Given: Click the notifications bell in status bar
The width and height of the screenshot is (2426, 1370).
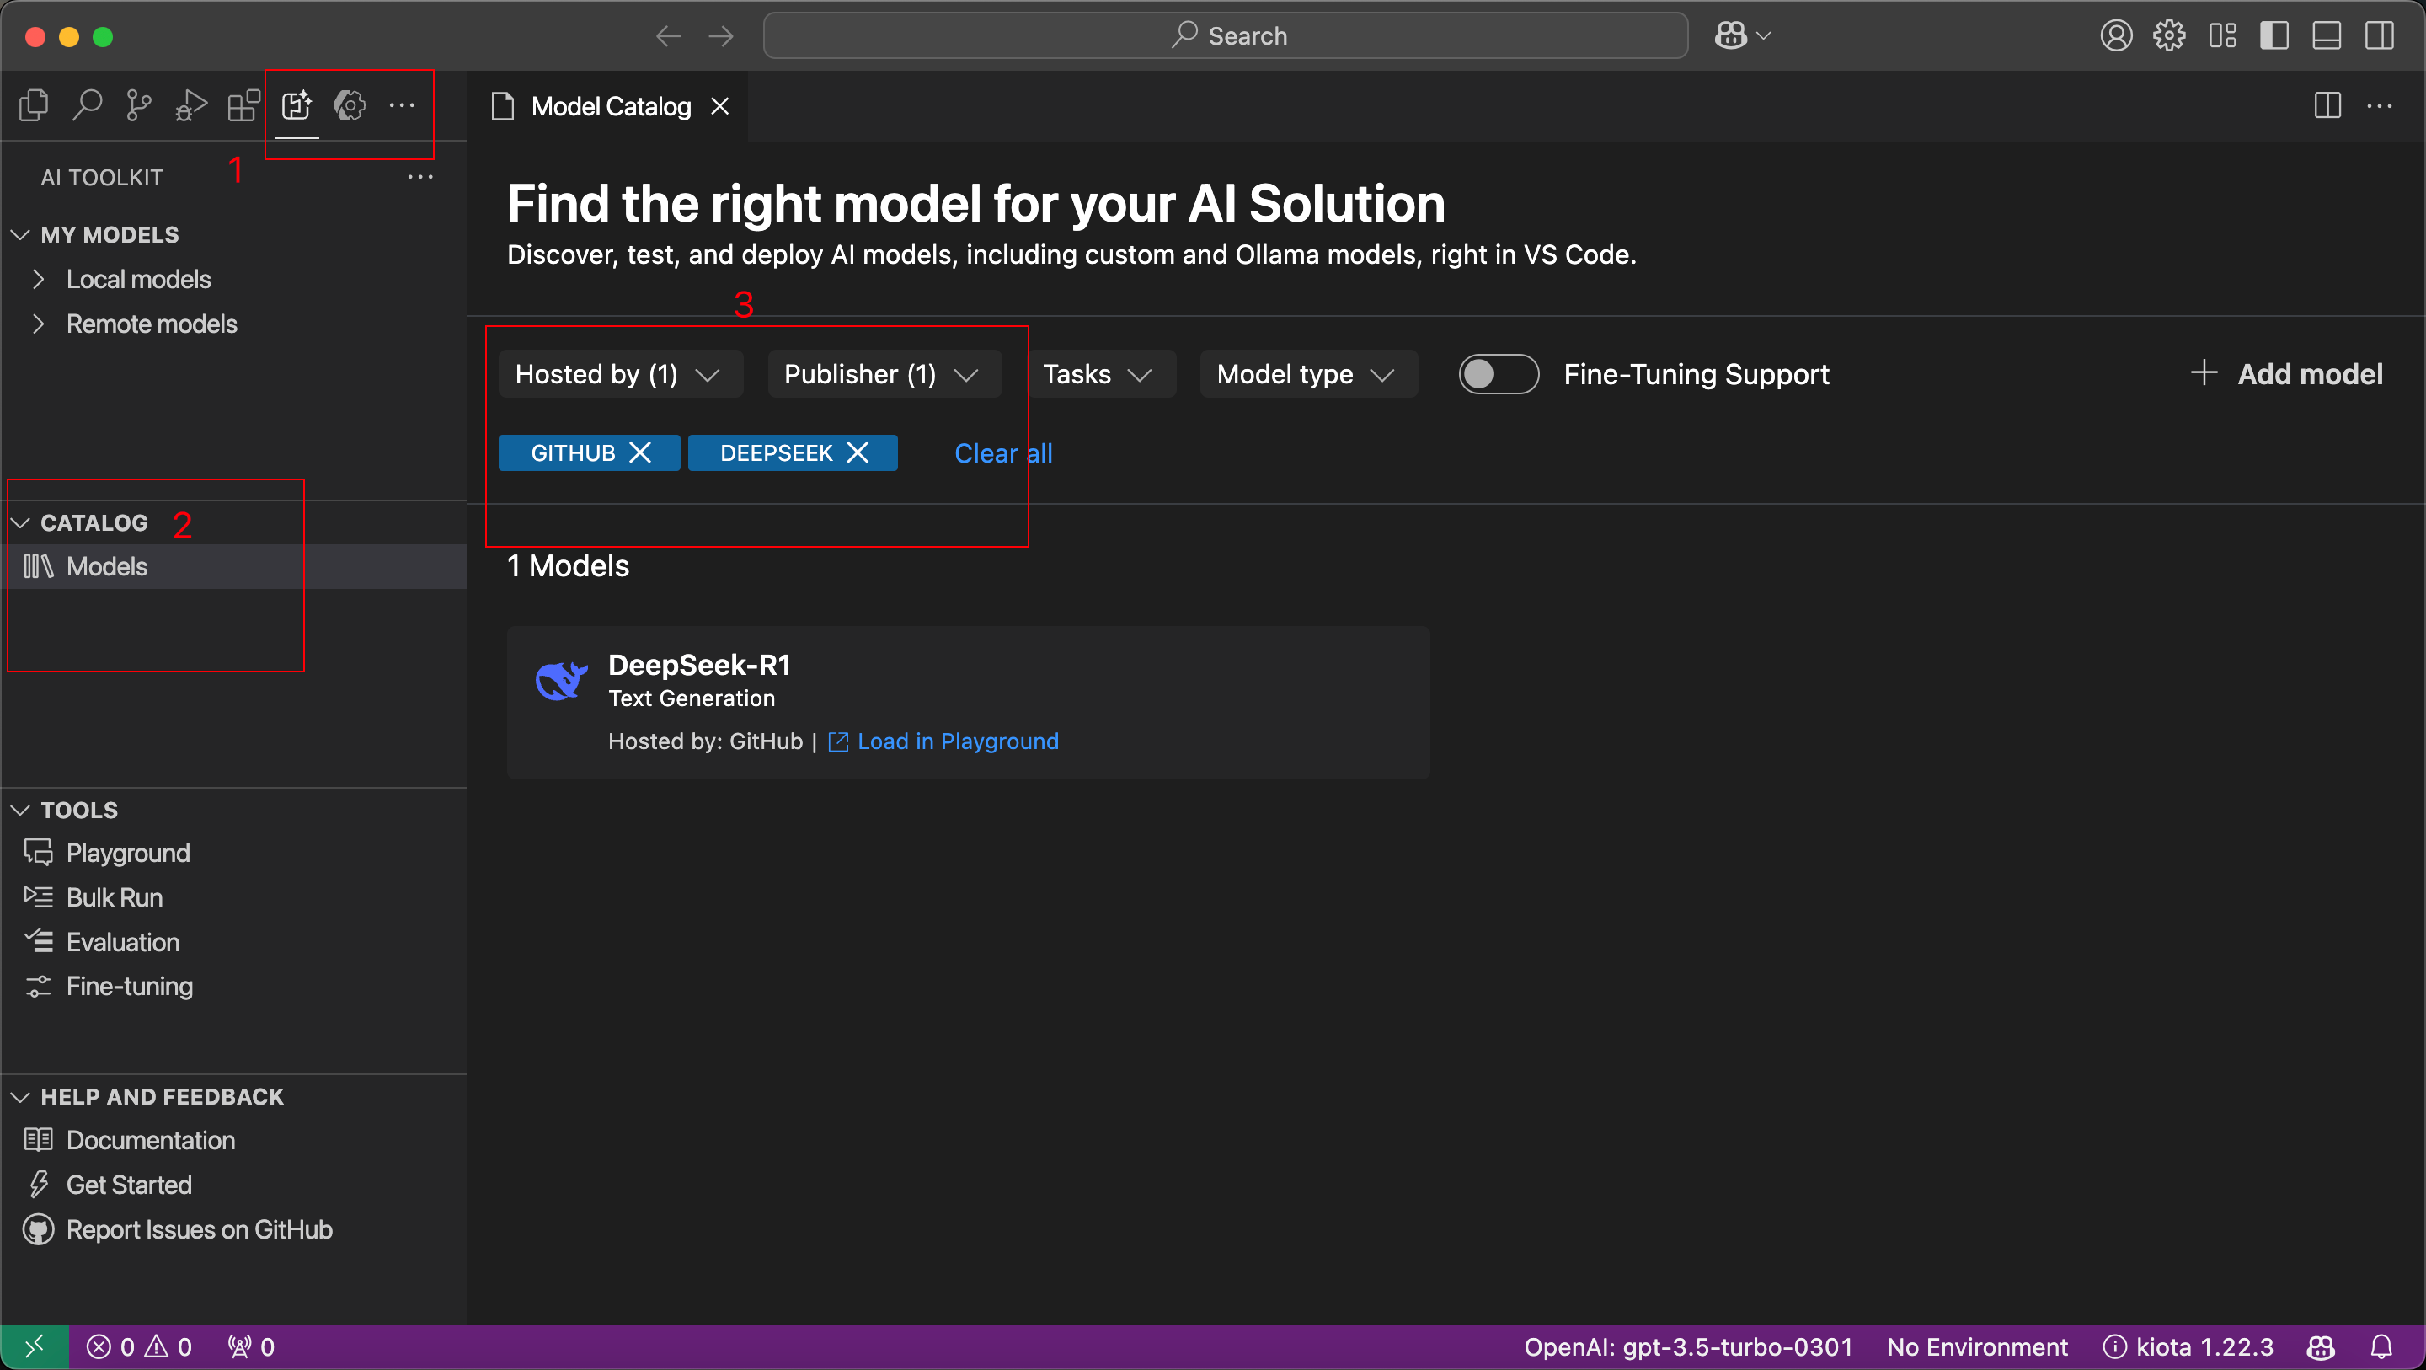Looking at the screenshot, I should point(2381,1346).
